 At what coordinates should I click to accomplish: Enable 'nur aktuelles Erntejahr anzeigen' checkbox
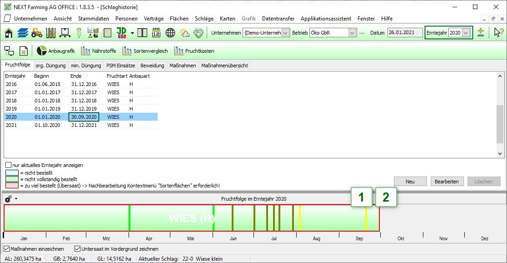click(9, 165)
